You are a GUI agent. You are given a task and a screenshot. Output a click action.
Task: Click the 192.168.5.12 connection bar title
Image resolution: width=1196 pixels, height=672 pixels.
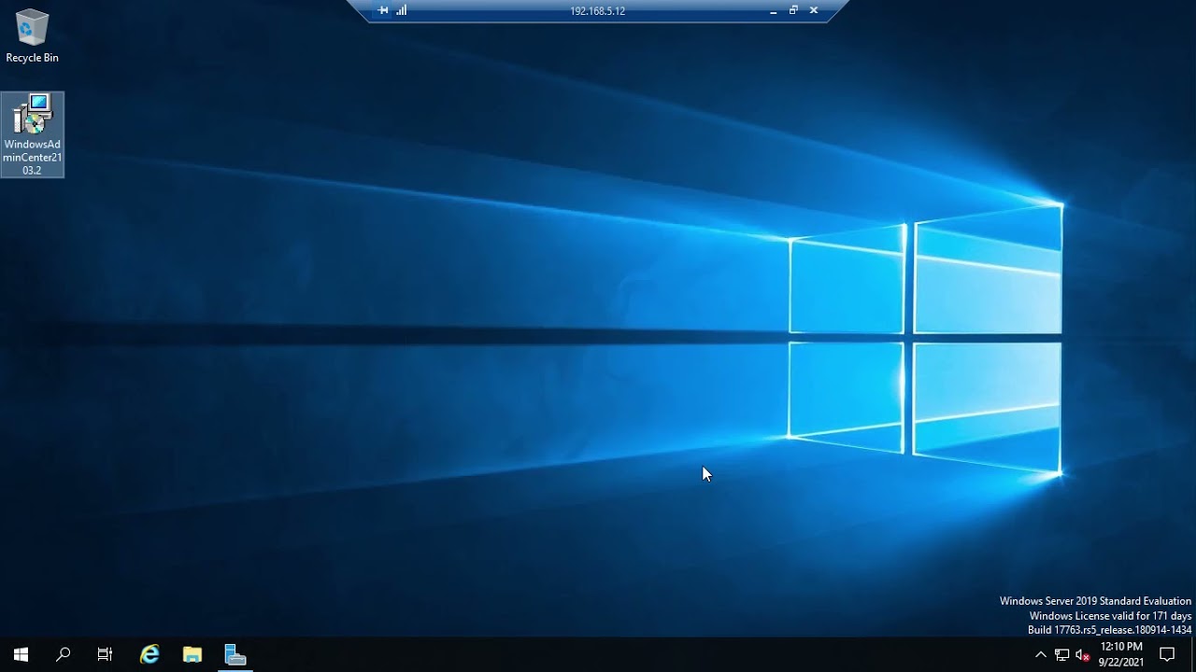(x=598, y=11)
